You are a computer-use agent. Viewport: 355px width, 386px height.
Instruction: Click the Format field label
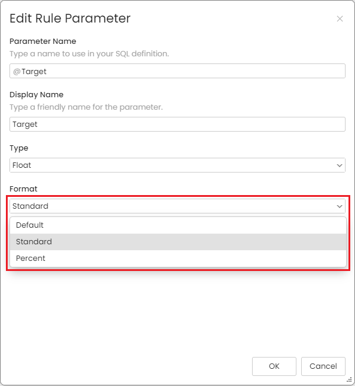point(23,189)
